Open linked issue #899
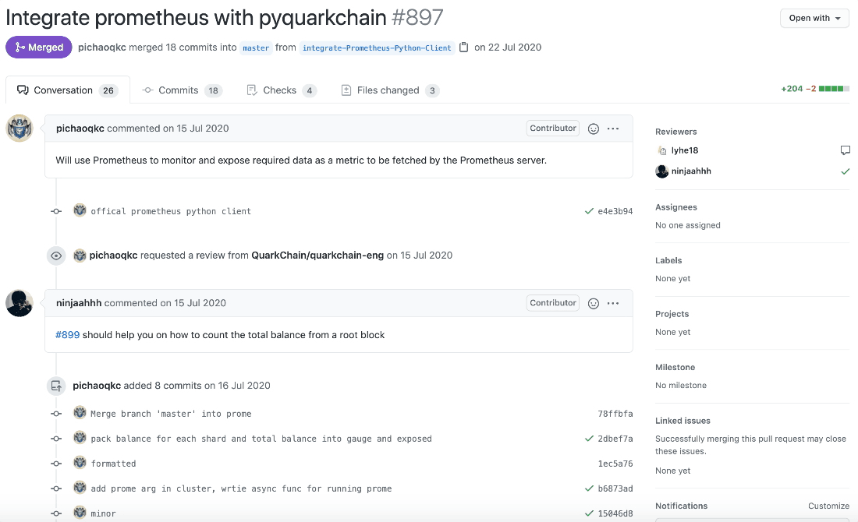 pyautogui.click(x=67, y=334)
